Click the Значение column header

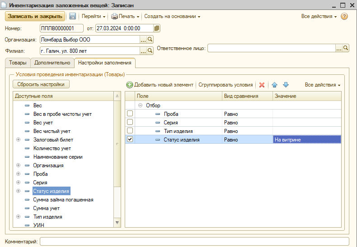307,96
